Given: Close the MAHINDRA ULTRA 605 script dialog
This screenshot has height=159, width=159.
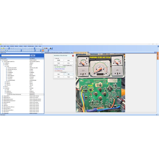Looking at the screenshot, I should click(73, 56).
